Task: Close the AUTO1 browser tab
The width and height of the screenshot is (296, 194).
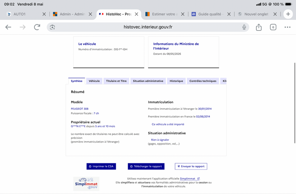Action: pyautogui.click(x=44, y=14)
